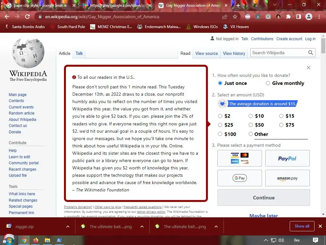The image size is (326, 245).
Task: View site information lock icon
Action: coord(40,17)
